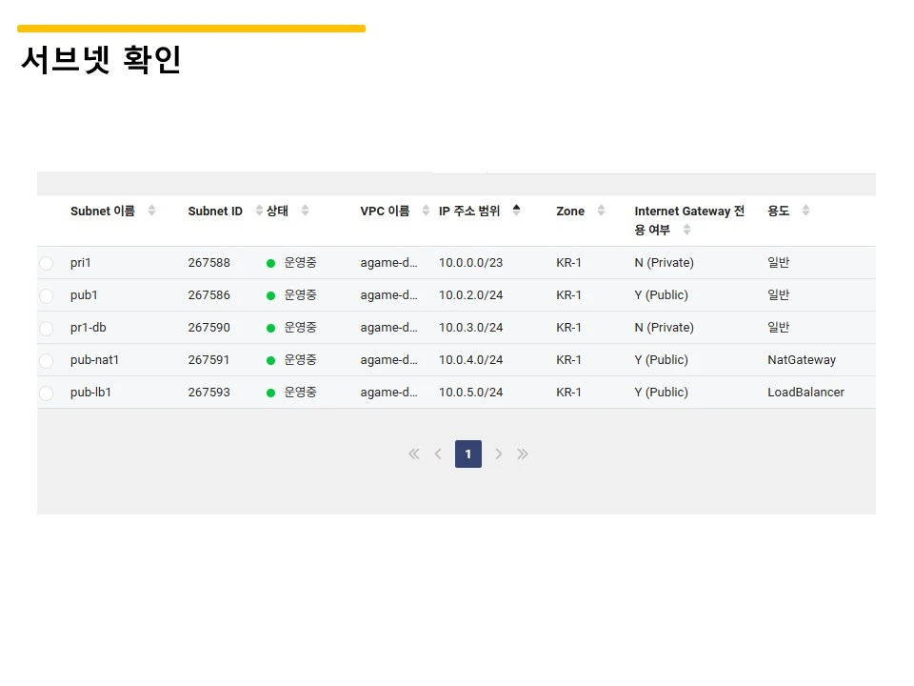
Task: Sort by 상태 column arrows
Action: [304, 211]
